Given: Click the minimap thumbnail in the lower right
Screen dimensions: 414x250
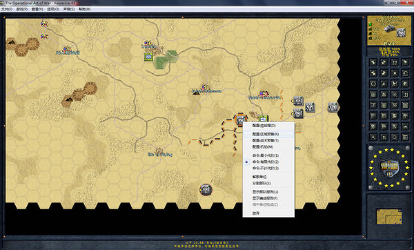Looking at the screenshot, I should tap(389, 216).
